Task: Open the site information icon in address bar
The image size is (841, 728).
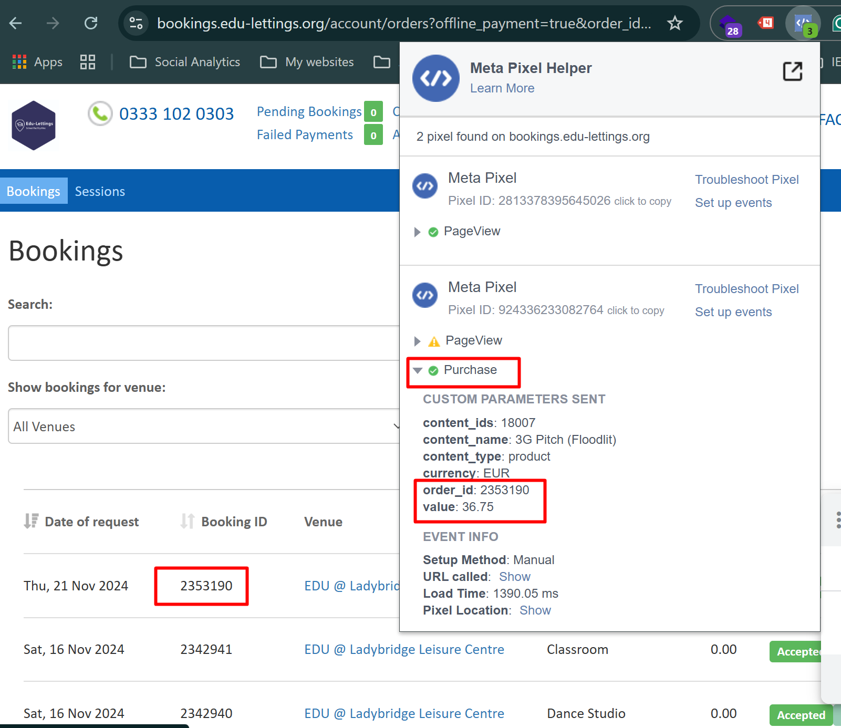Action: coord(136,23)
